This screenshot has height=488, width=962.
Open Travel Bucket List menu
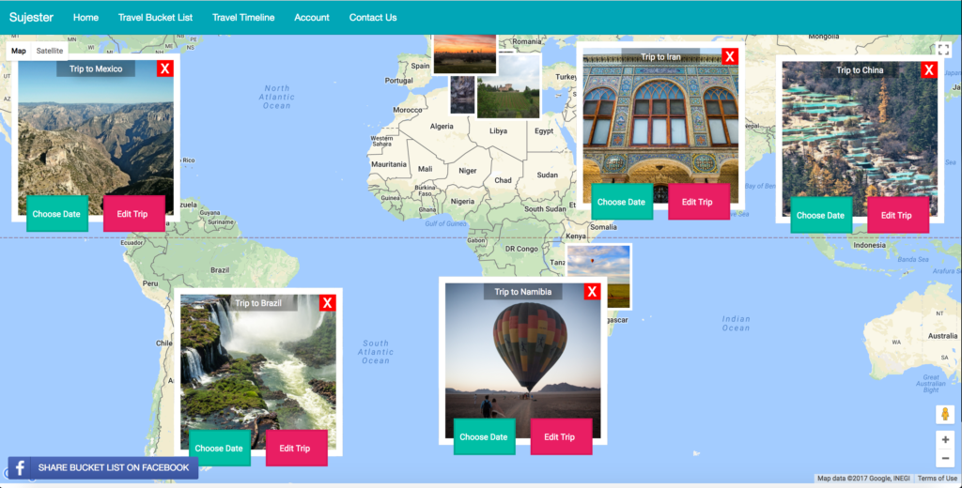pyautogui.click(x=155, y=17)
